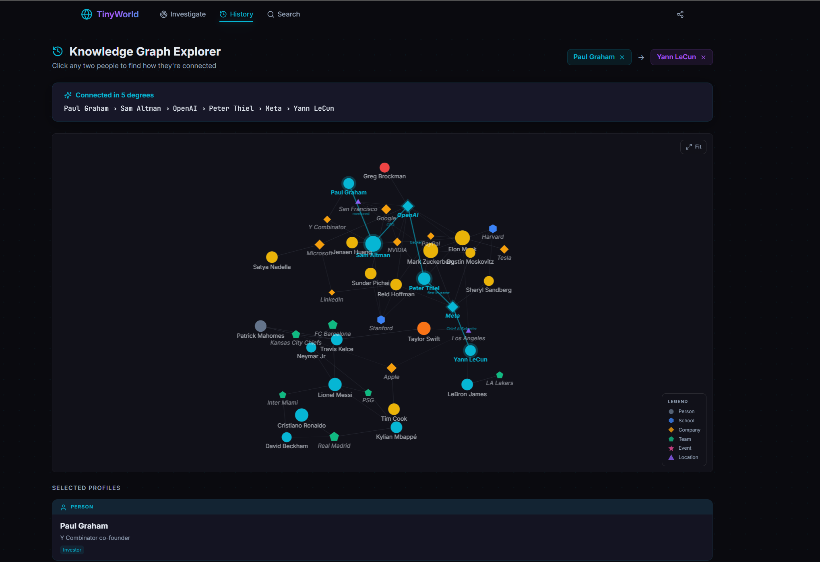Remove Yann LeCun chip with its X
The width and height of the screenshot is (820, 562).
(x=703, y=57)
